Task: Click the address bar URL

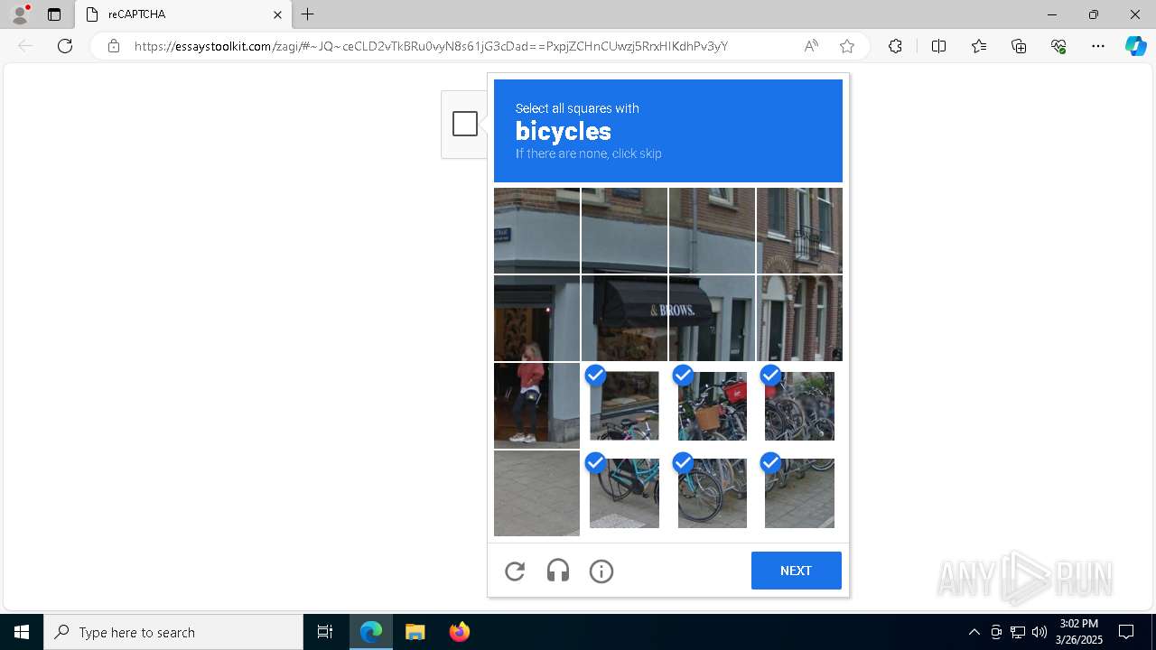Action: coord(431,46)
